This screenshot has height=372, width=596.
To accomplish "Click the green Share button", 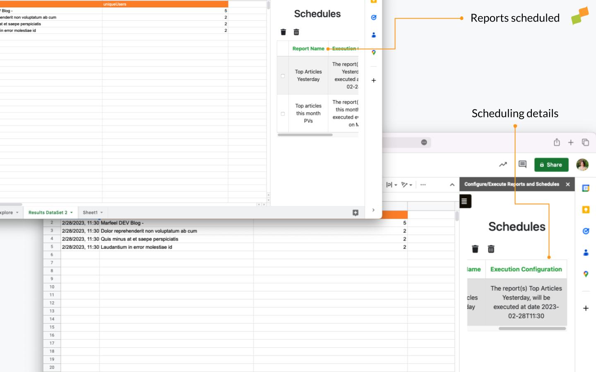I will click(x=551, y=165).
